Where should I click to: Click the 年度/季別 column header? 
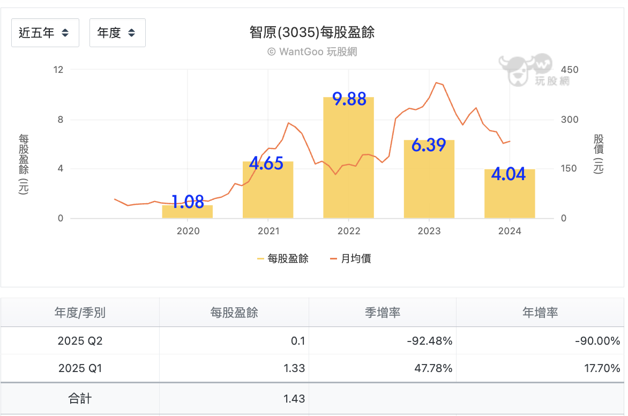click(x=80, y=312)
